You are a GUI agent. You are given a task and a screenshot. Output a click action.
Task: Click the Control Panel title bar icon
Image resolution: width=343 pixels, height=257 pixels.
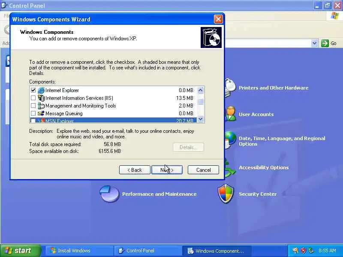tap(4, 5)
